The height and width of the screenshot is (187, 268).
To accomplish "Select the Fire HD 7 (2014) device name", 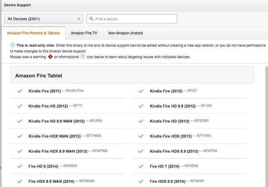I will 164,166.
